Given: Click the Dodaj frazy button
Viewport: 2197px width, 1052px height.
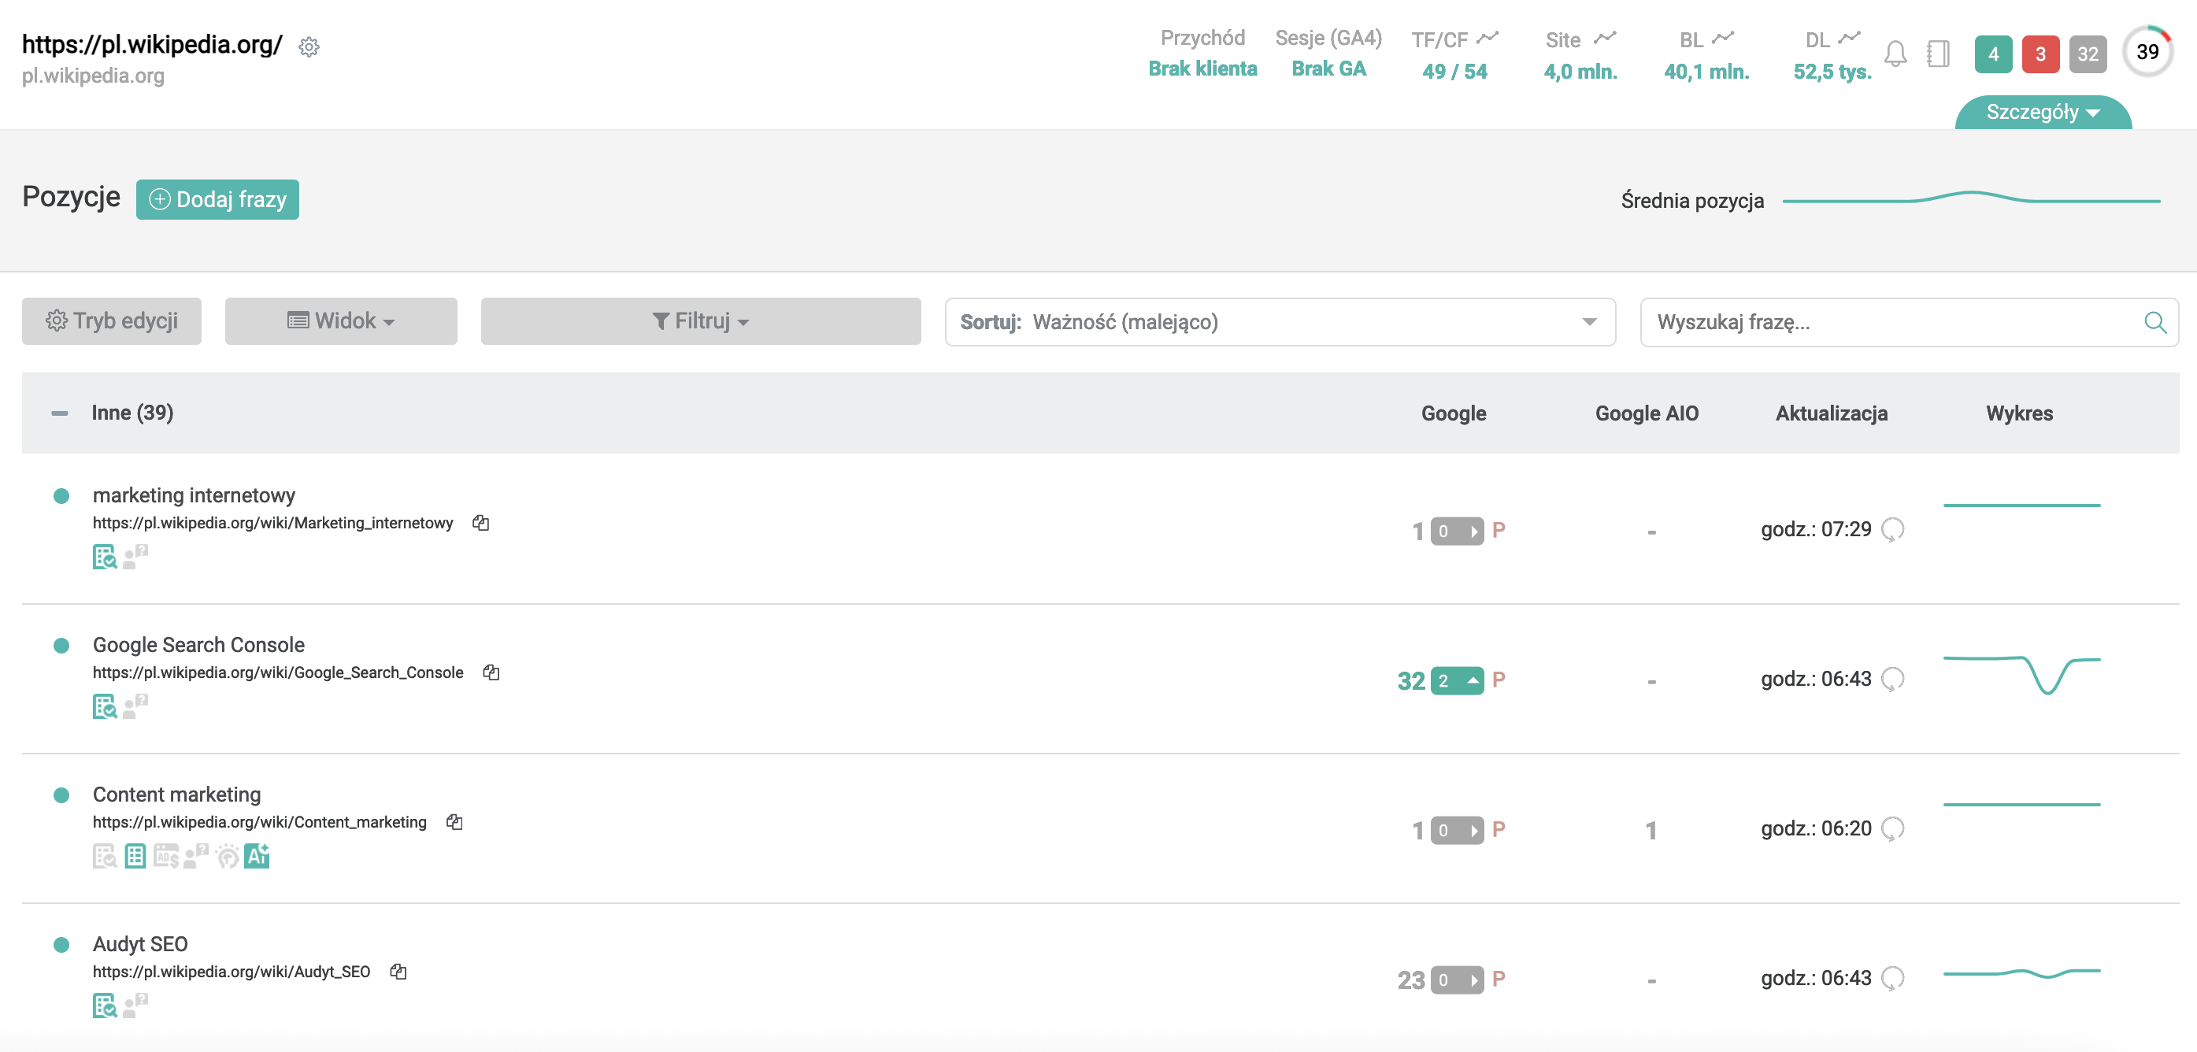Looking at the screenshot, I should coord(217,198).
